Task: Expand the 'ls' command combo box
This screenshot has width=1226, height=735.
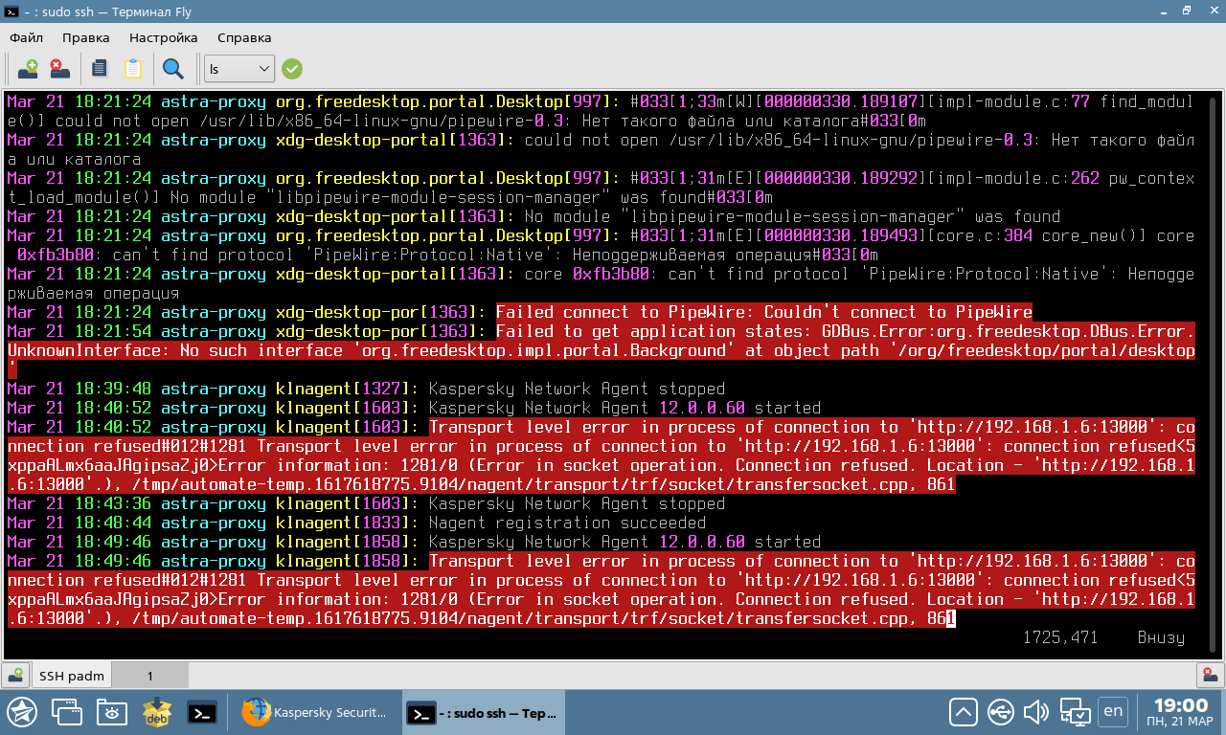Action: [x=239, y=69]
